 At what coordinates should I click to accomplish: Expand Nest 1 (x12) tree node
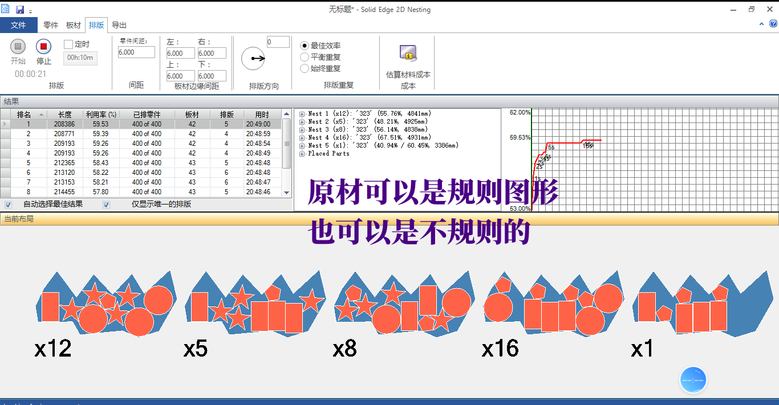click(x=302, y=114)
